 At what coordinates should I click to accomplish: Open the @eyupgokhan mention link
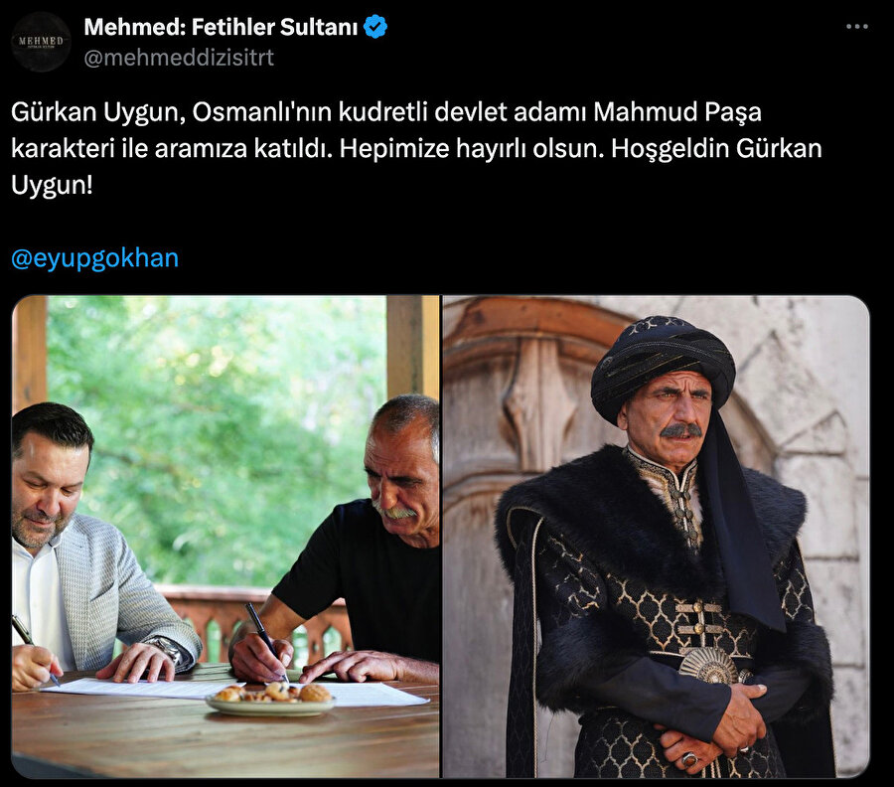[x=94, y=258]
